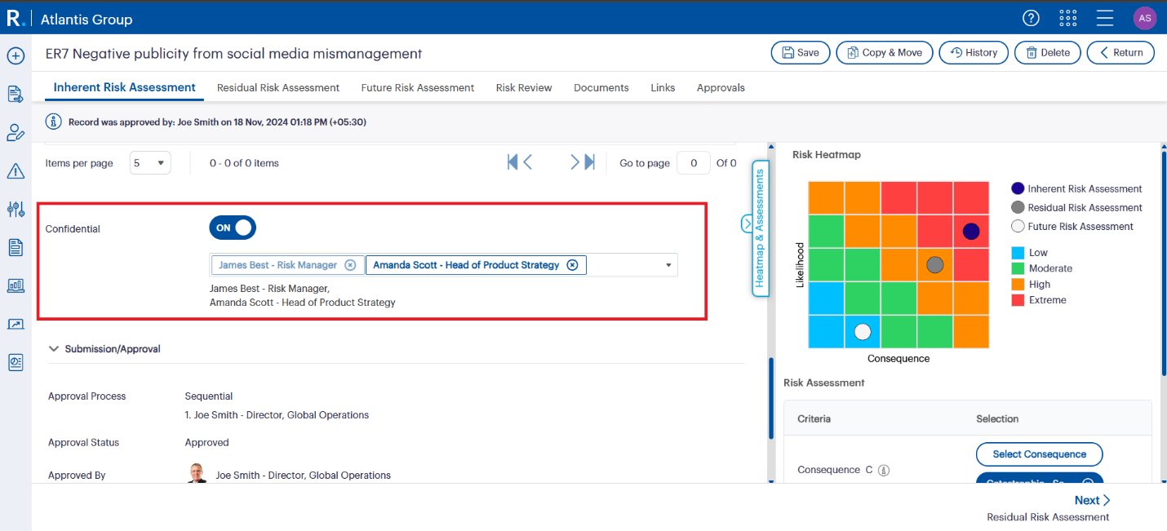Open the record History
The width and height of the screenshot is (1167, 531).
(974, 52)
